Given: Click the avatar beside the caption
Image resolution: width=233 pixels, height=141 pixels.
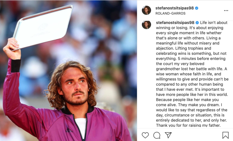Looking at the screenshot, I should pyautogui.click(x=146, y=25).
